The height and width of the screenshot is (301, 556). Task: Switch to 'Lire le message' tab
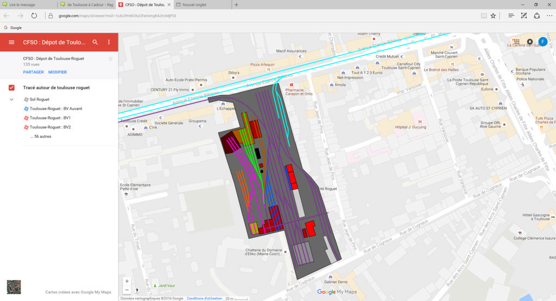tap(28, 4)
